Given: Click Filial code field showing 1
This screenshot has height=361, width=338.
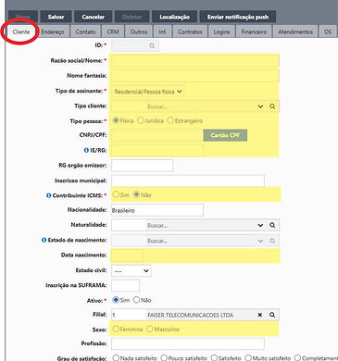Looking at the screenshot, I should pos(129,315).
